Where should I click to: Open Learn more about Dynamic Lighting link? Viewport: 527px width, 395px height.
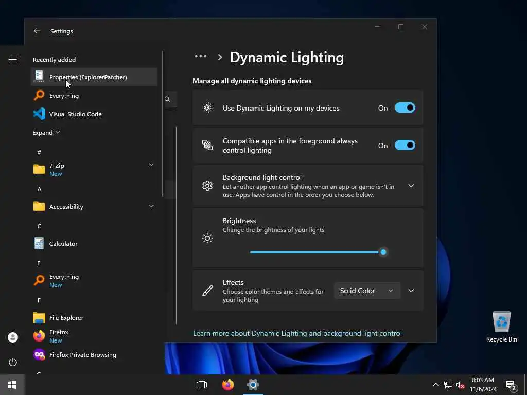click(x=297, y=333)
